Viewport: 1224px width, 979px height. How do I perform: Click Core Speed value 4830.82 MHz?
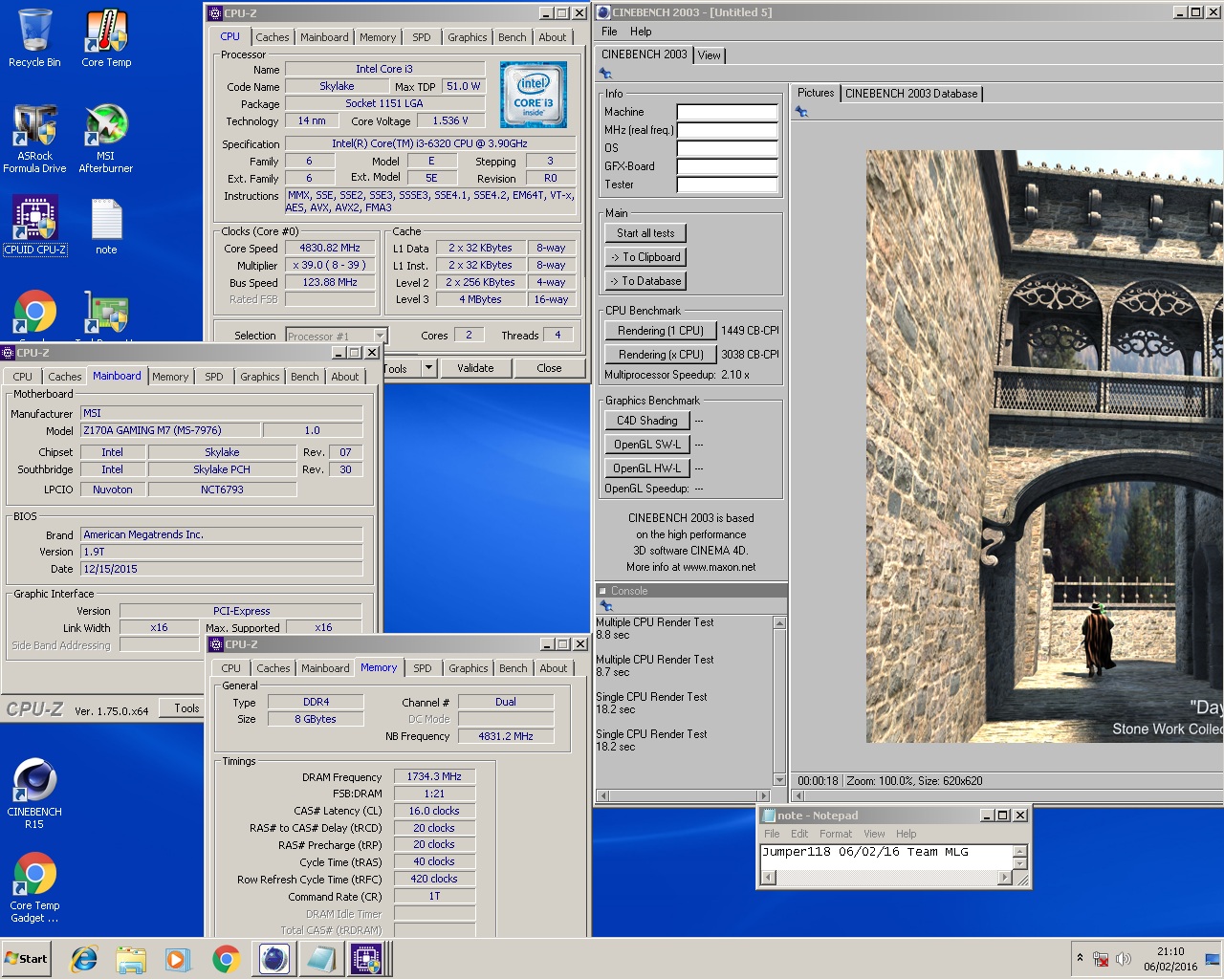(330, 248)
